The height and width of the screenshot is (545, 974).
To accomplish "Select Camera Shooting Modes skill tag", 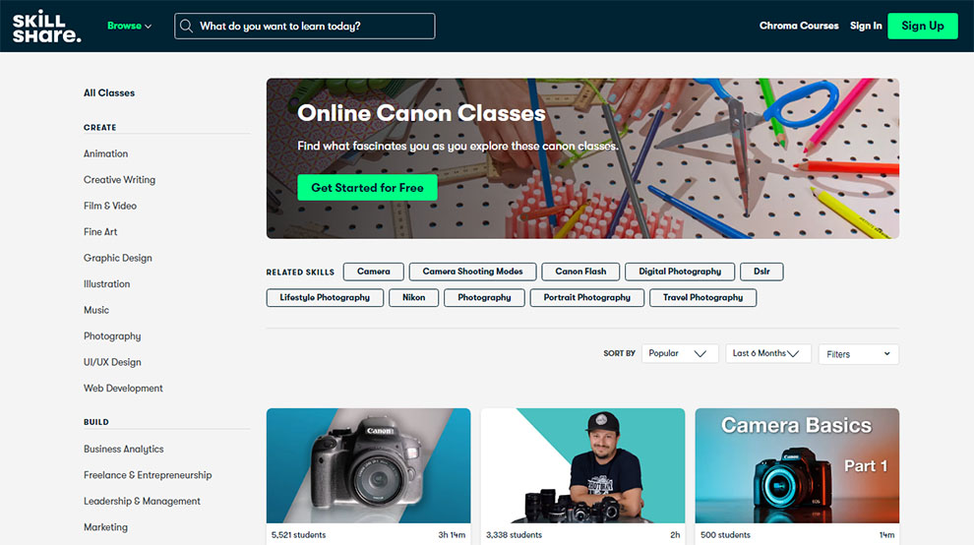I will (472, 272).
